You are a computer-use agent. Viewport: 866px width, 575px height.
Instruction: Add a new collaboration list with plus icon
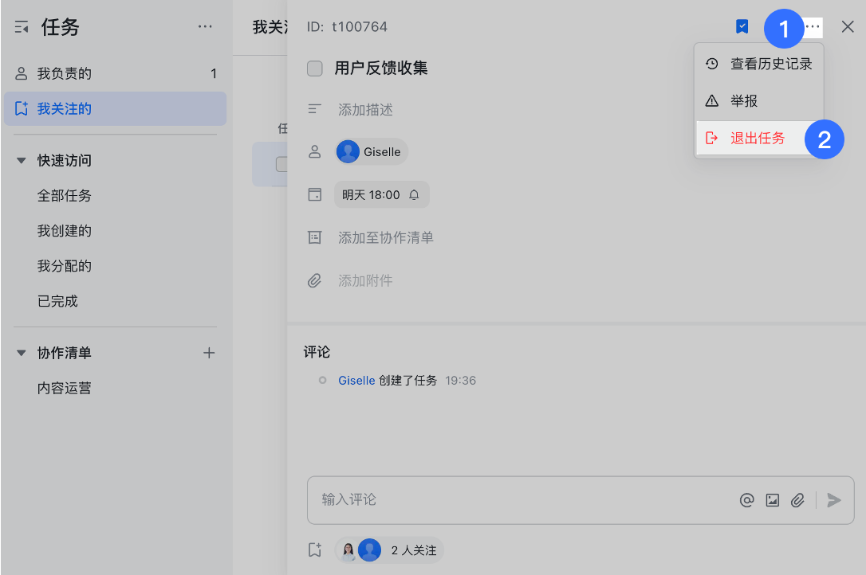tap(209, 353)
